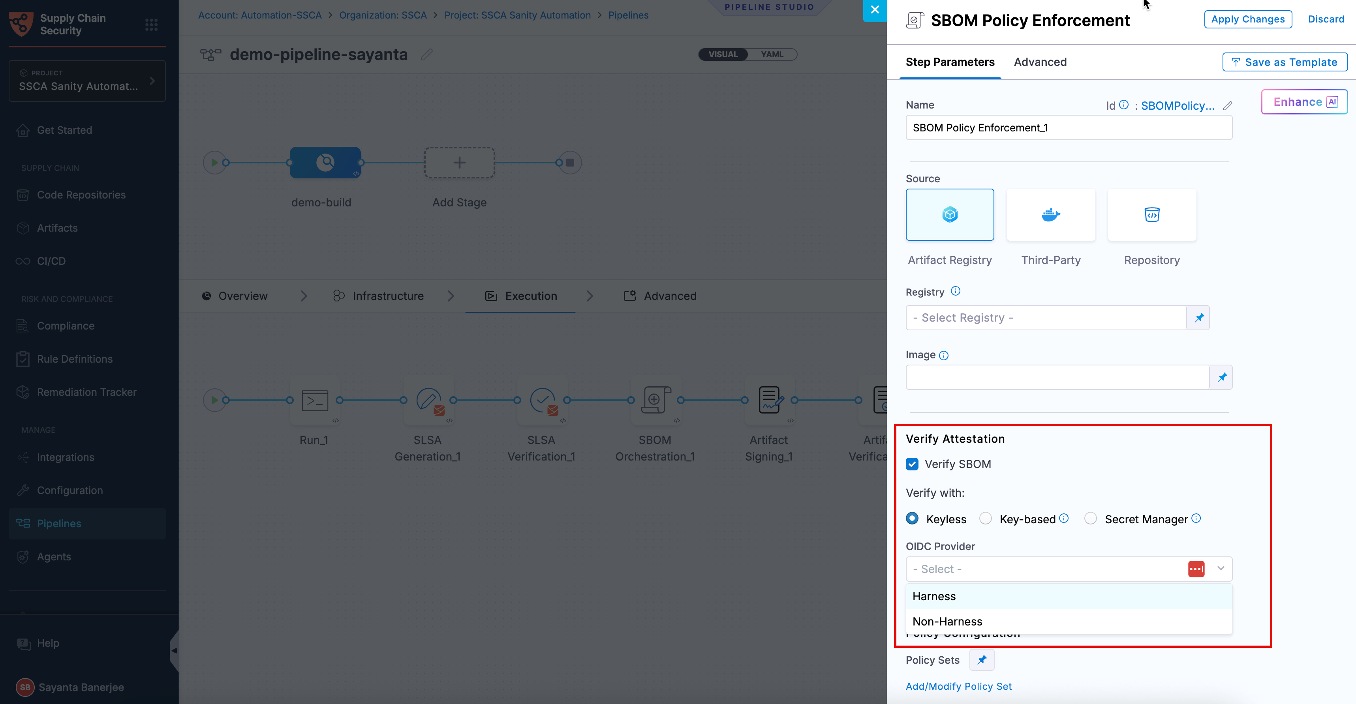Image resolution: width=1356 pixels, height=704 pixels.
Task: Click the Key-based info icon
Action: [x=1064, y=518]
